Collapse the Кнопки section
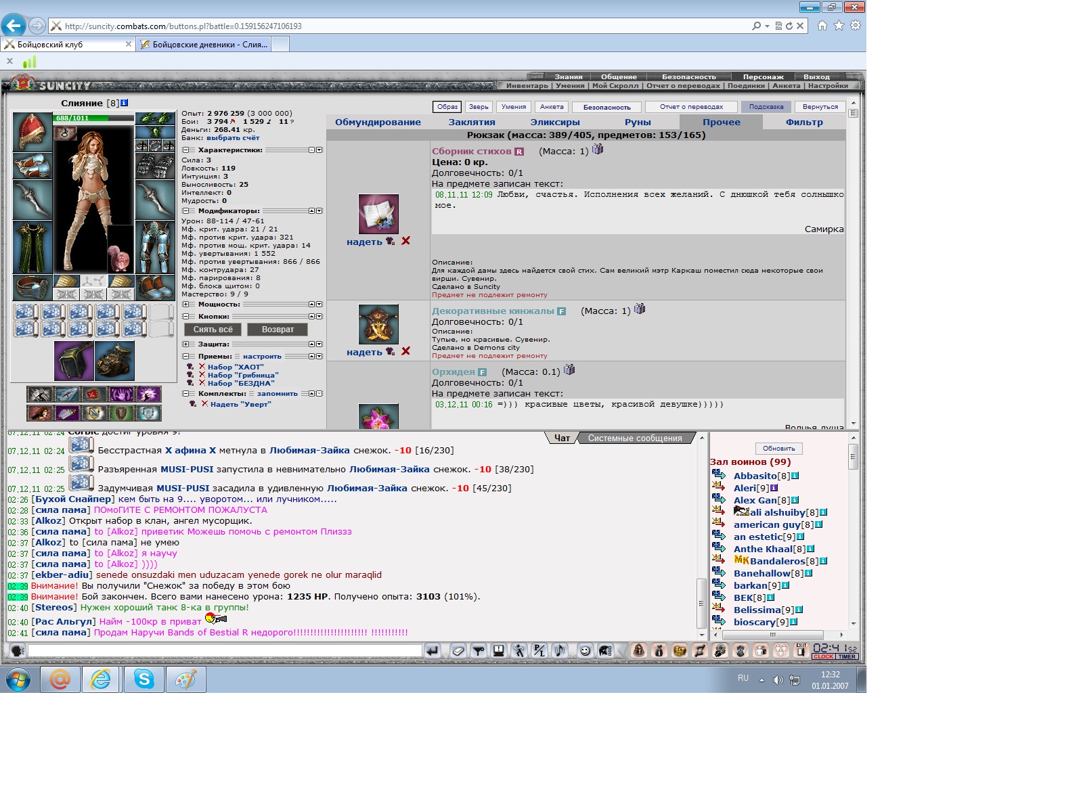Viewport: 1083px width, 812px height. coord(185,317)
